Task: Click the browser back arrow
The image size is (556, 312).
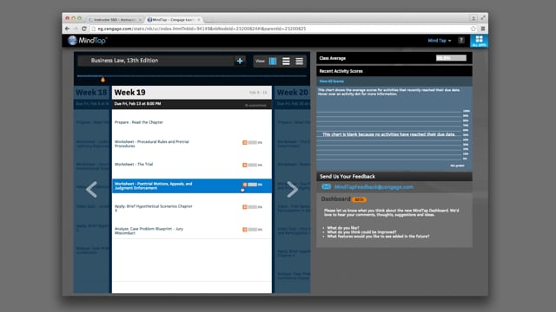Action: tap(68, 29)
